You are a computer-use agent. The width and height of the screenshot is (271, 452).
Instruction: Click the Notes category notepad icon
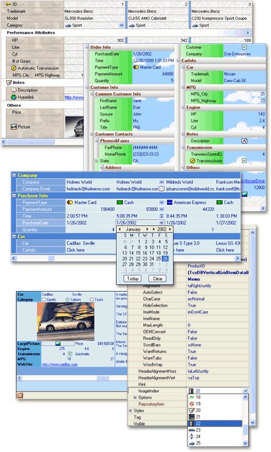coord(9,82)
